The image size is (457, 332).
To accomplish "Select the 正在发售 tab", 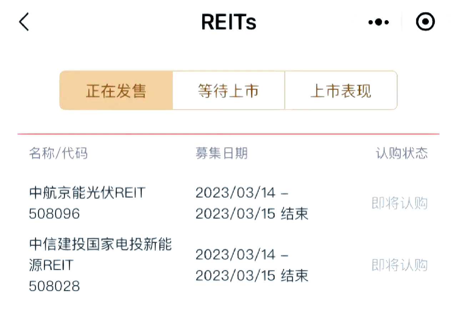I will click(116, 91).
